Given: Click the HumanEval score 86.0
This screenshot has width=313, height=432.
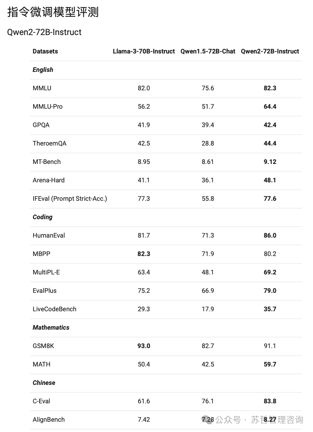Looking at the screenshot, I should tap(270, 235).
